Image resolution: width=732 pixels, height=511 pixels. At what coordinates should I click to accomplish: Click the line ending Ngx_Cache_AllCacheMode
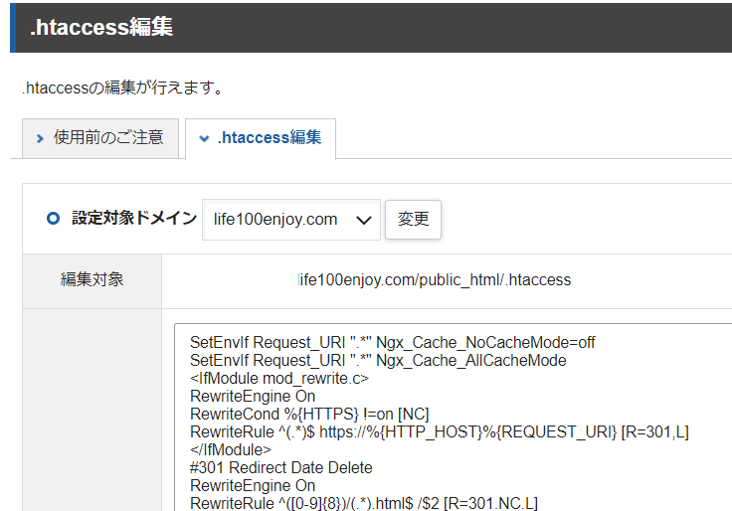click(378, 360)
